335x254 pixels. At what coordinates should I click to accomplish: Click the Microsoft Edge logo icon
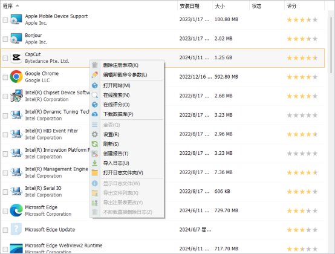(16, 210)
